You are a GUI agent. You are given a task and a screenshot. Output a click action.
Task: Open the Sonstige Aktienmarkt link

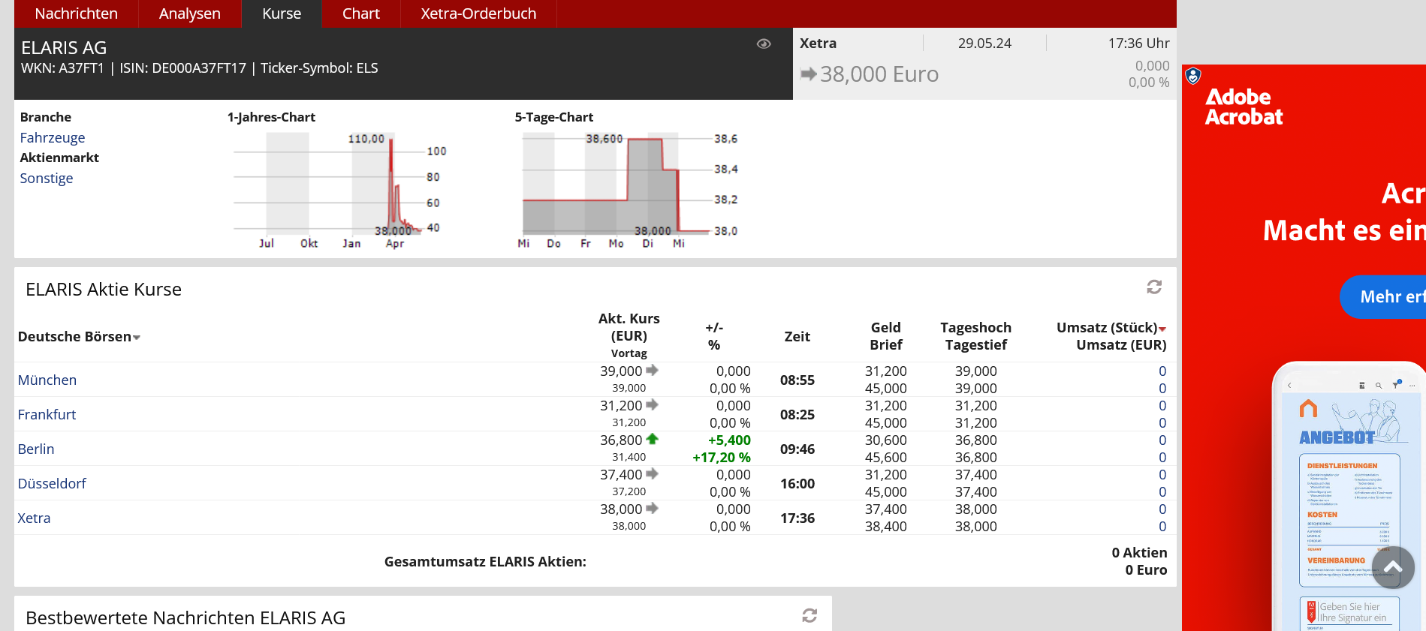pyautogui.click(x=46, y=178)
